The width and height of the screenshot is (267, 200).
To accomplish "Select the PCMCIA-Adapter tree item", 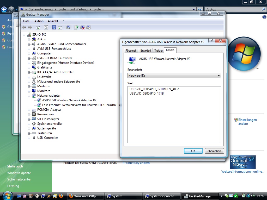I will point(49,110).
